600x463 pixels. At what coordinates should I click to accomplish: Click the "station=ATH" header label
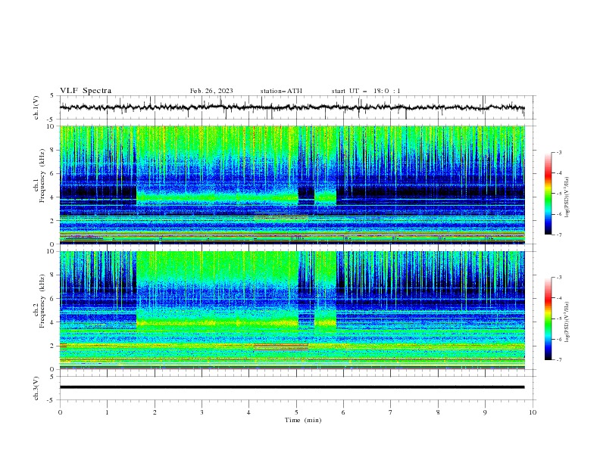point(281,91)
